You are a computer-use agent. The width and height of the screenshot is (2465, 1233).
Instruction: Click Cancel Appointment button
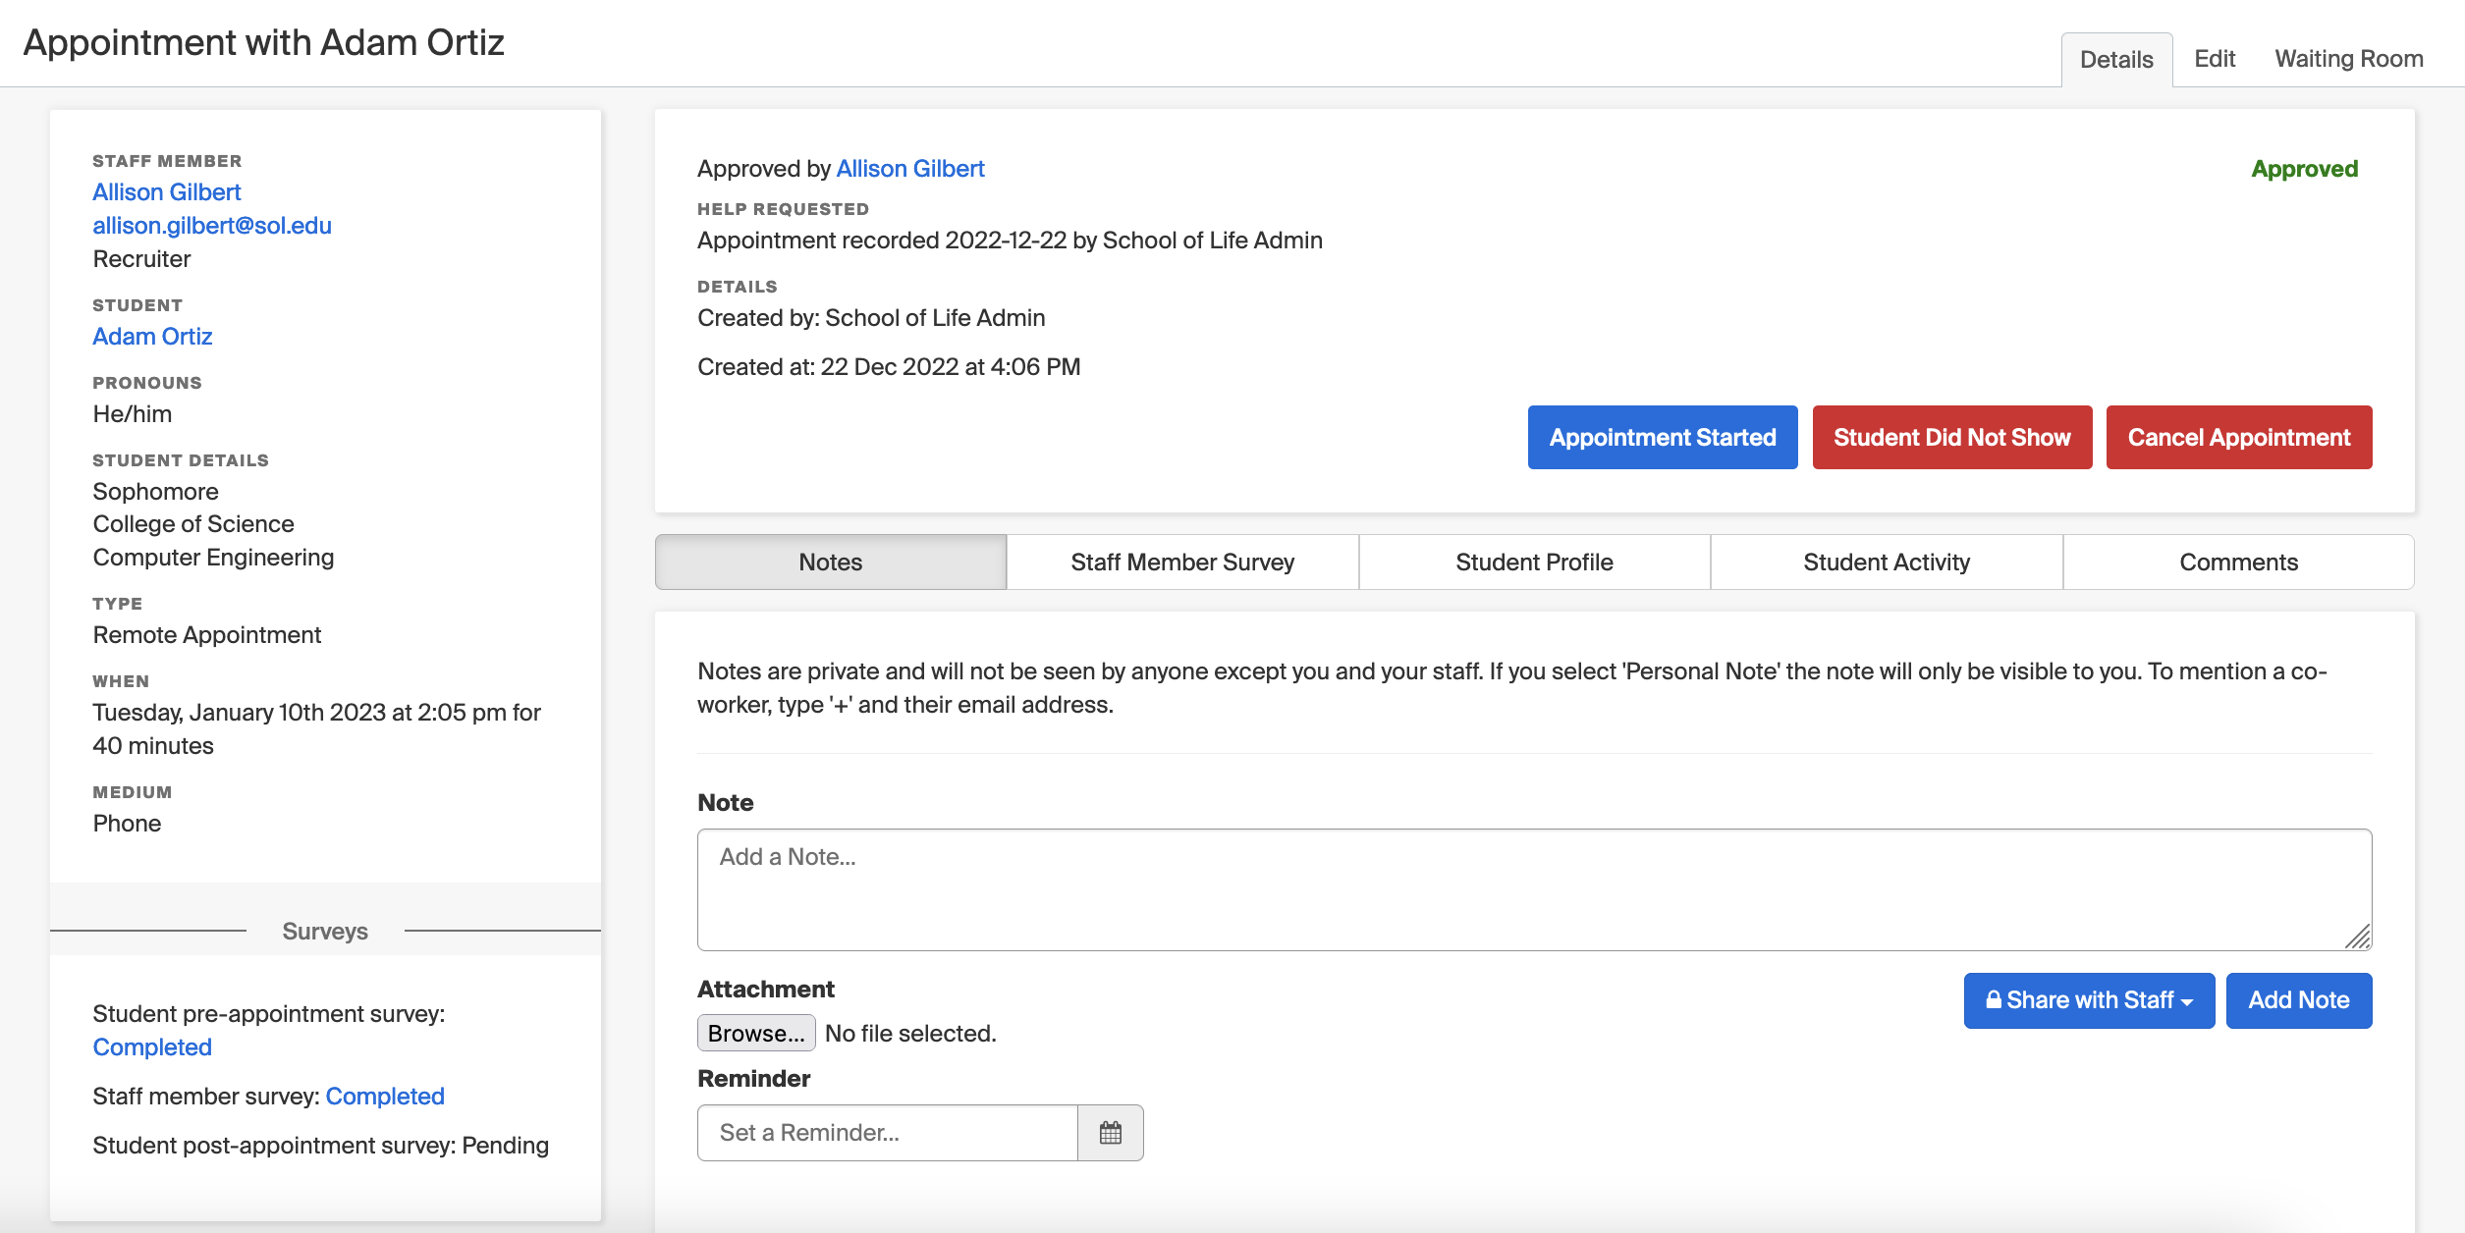[2239, 437]
